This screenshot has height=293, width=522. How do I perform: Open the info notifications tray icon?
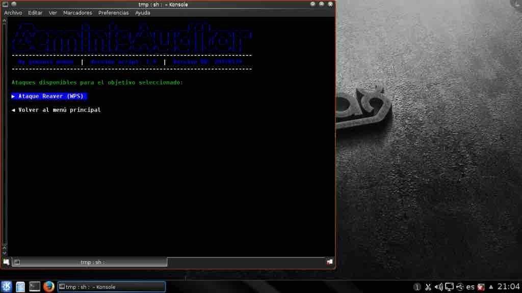click(x=417, y=287)
